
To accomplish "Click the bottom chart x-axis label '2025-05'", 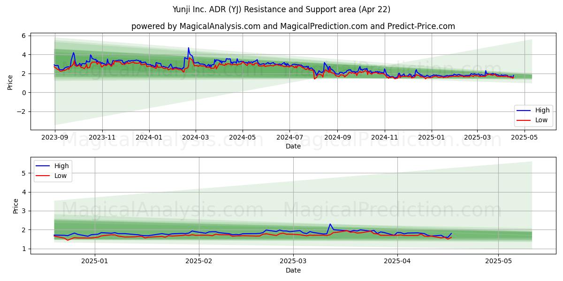I will pyautogui.click(x=498, y=262).
